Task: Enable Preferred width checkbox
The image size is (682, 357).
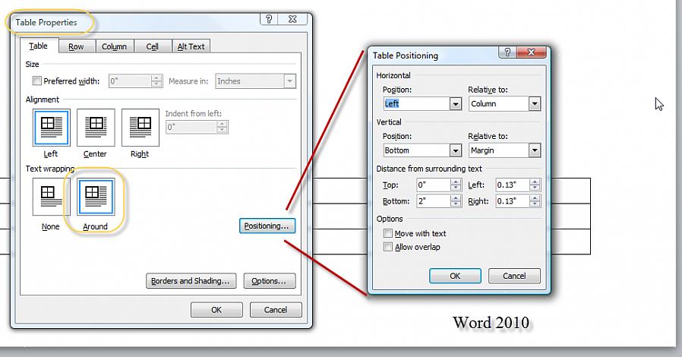Action: point(37,81)
